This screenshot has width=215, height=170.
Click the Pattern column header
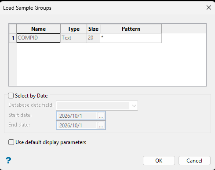tap(131, 29)
